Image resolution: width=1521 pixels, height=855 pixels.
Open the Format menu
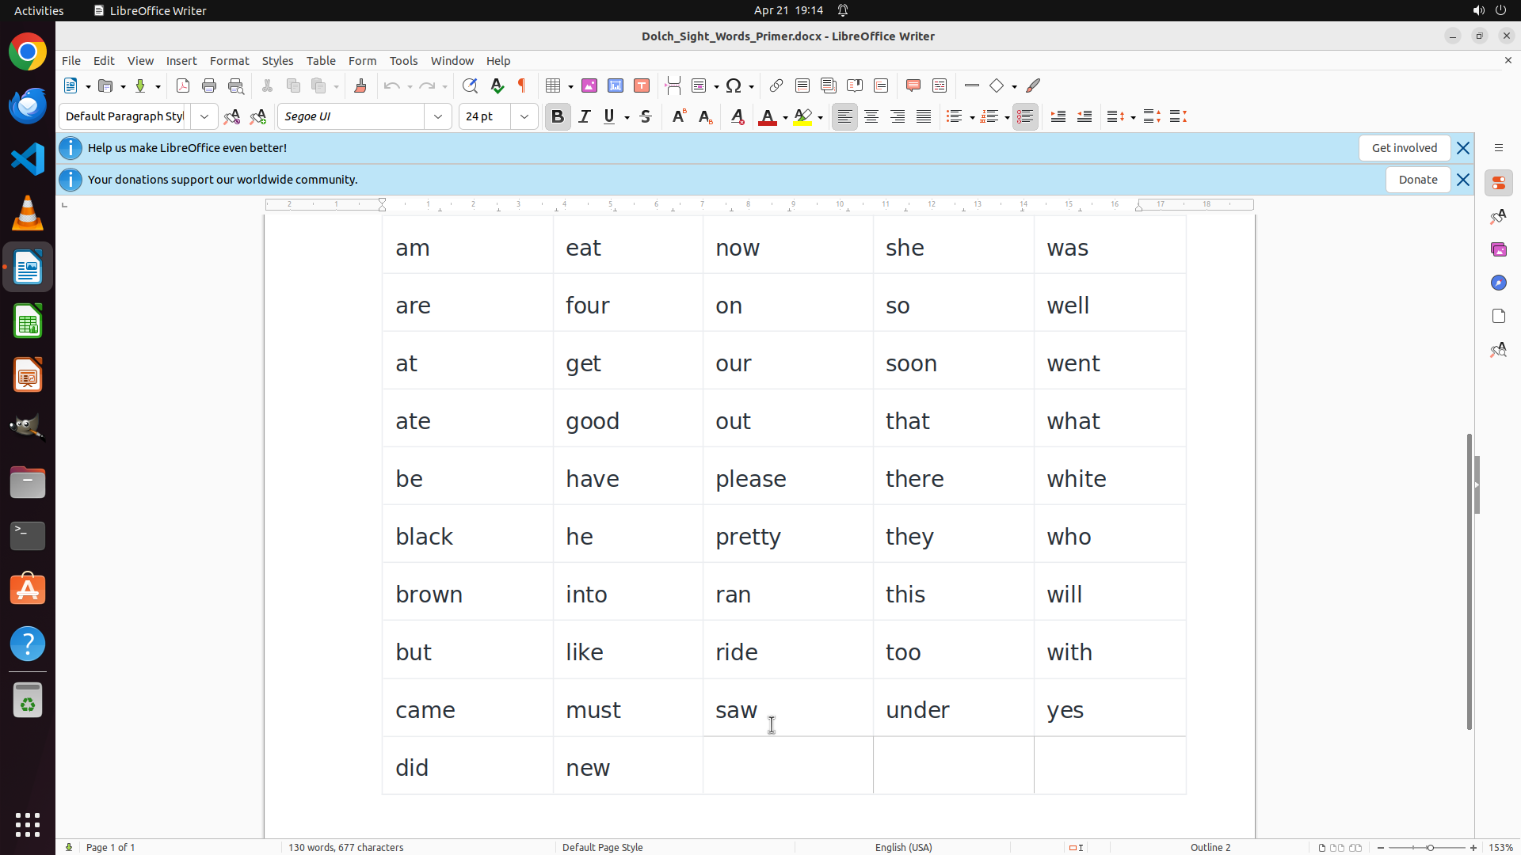pos(229,61)
